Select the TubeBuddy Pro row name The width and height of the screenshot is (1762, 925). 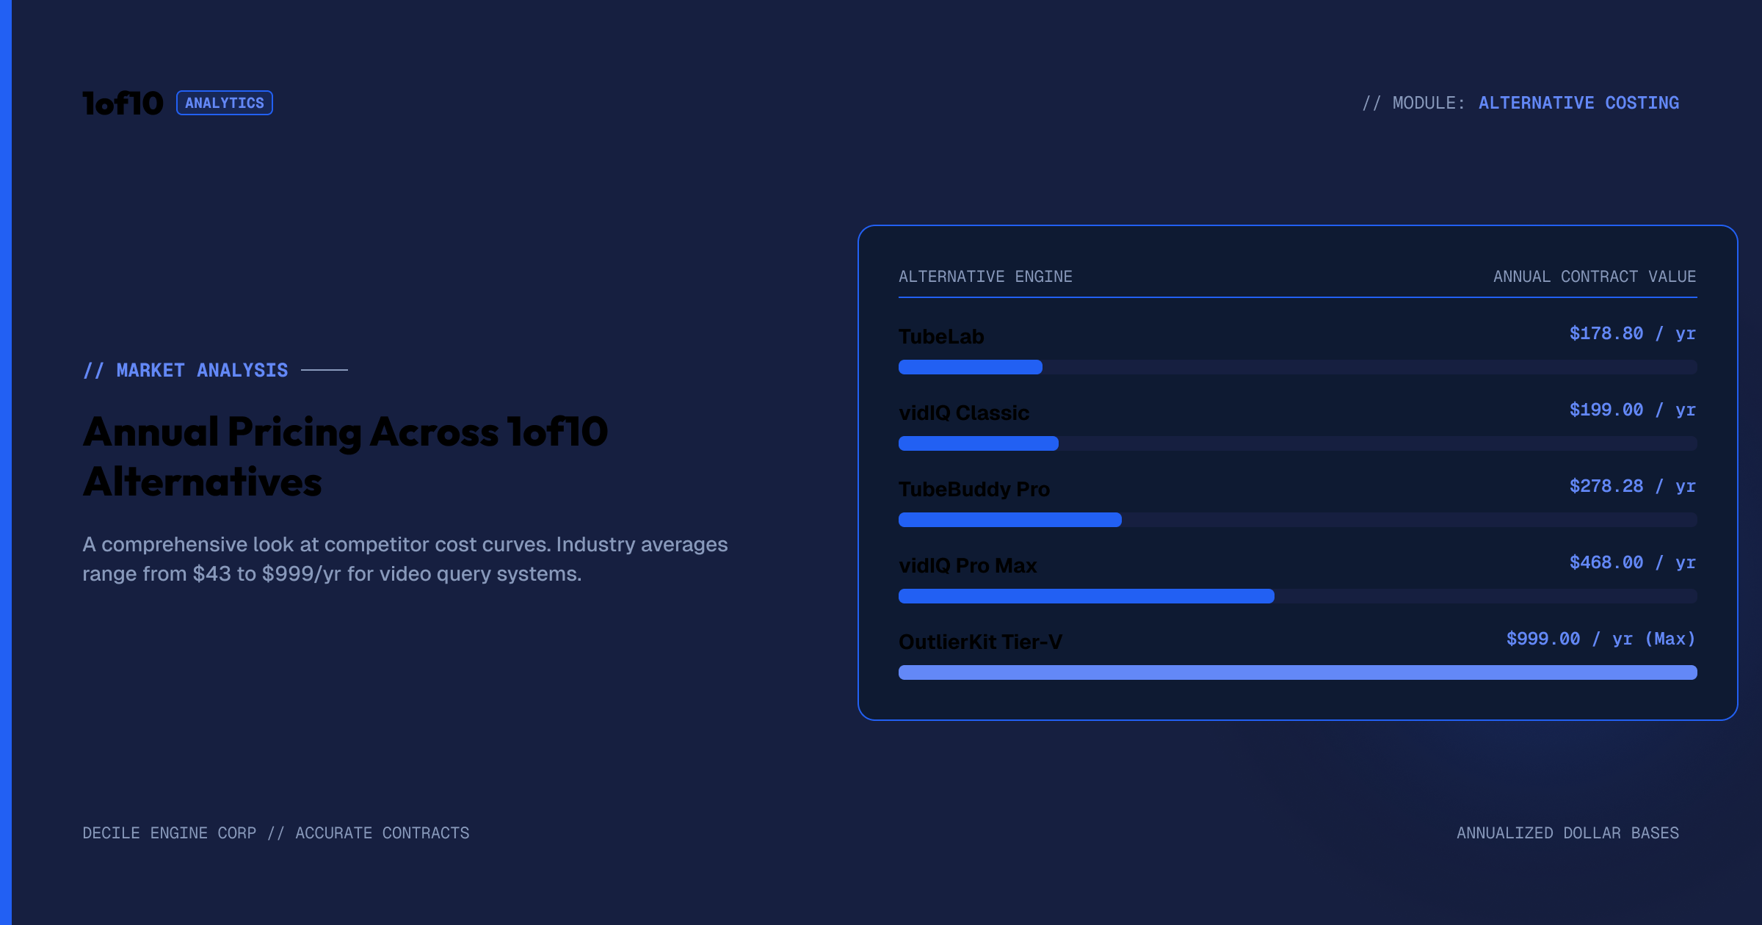[x=974, y=489]
